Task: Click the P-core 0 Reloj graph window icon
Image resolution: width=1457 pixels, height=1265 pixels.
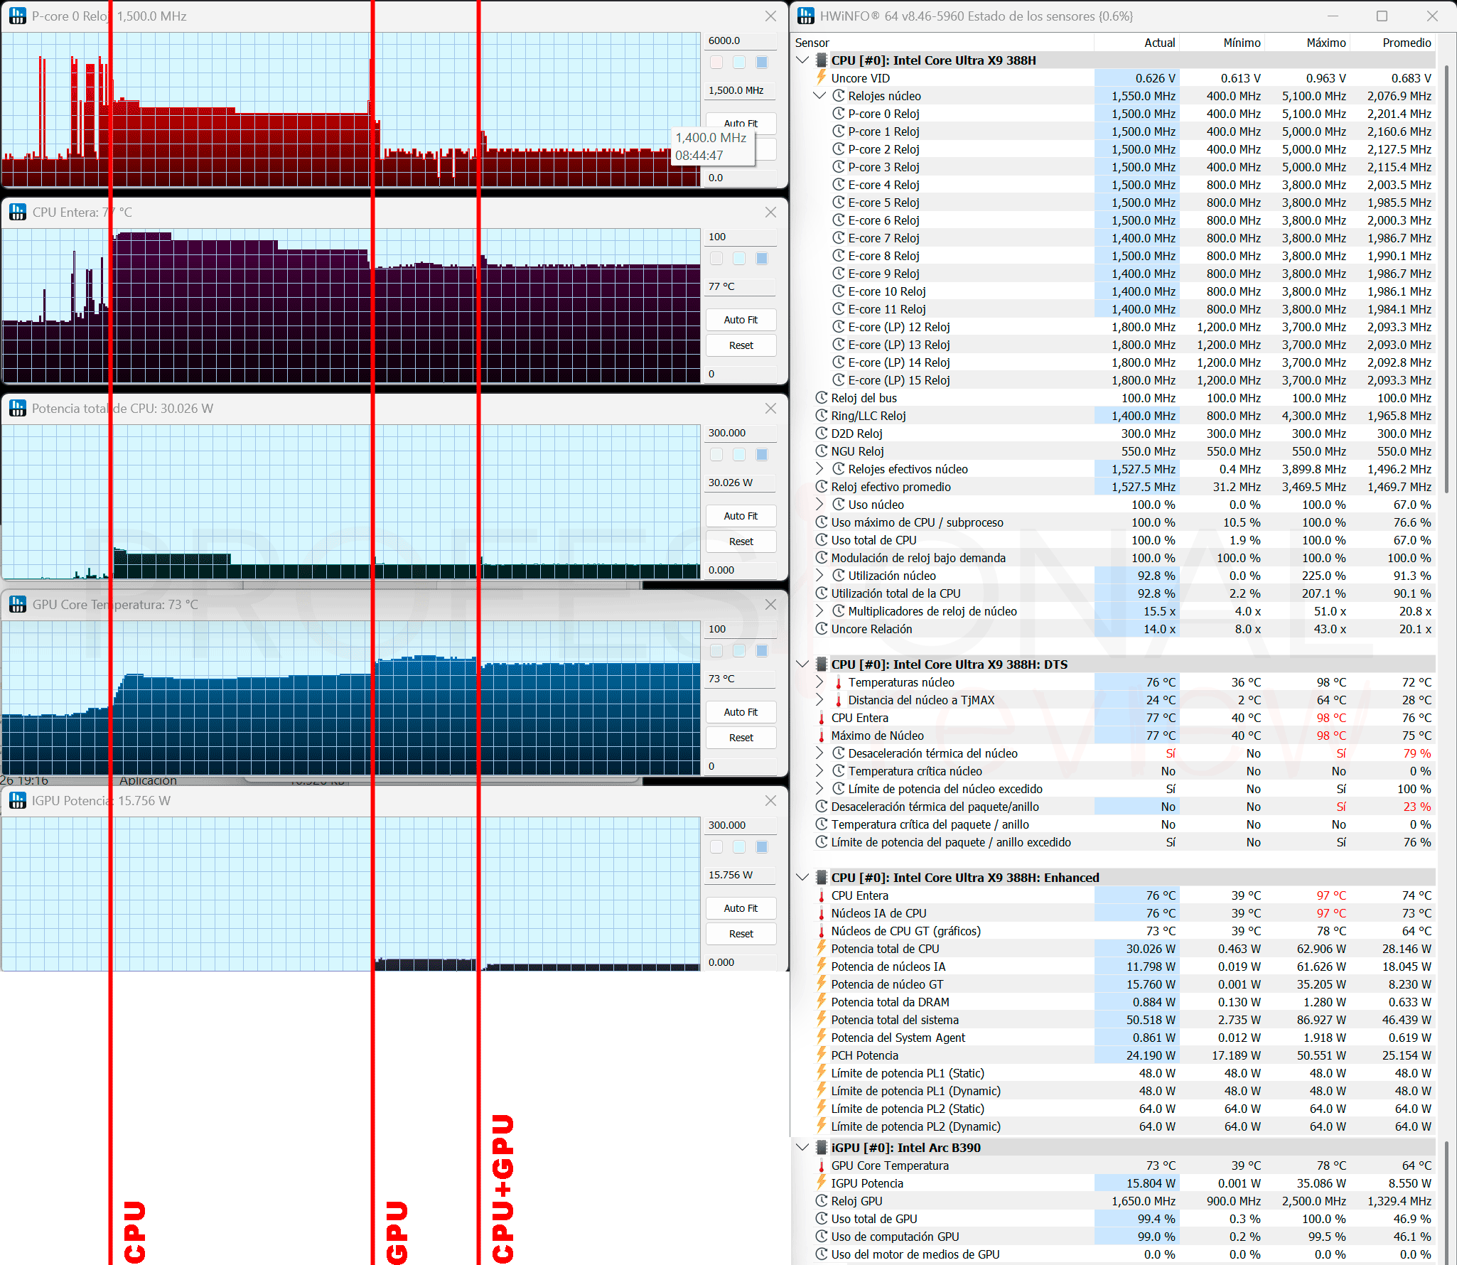Action: coord(18,16)
